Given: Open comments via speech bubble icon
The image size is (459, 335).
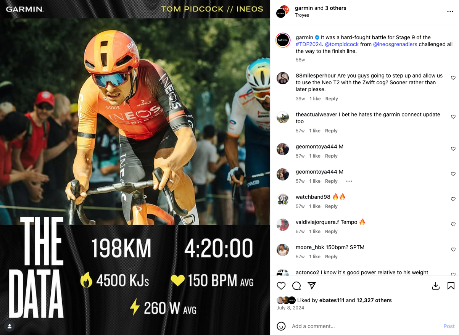Looking at the screenshot, I should click(296, 286).
